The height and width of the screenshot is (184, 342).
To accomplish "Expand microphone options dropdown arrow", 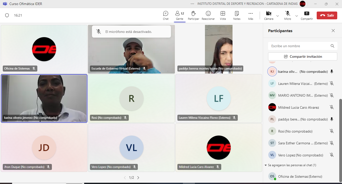I will click(297, 16).
